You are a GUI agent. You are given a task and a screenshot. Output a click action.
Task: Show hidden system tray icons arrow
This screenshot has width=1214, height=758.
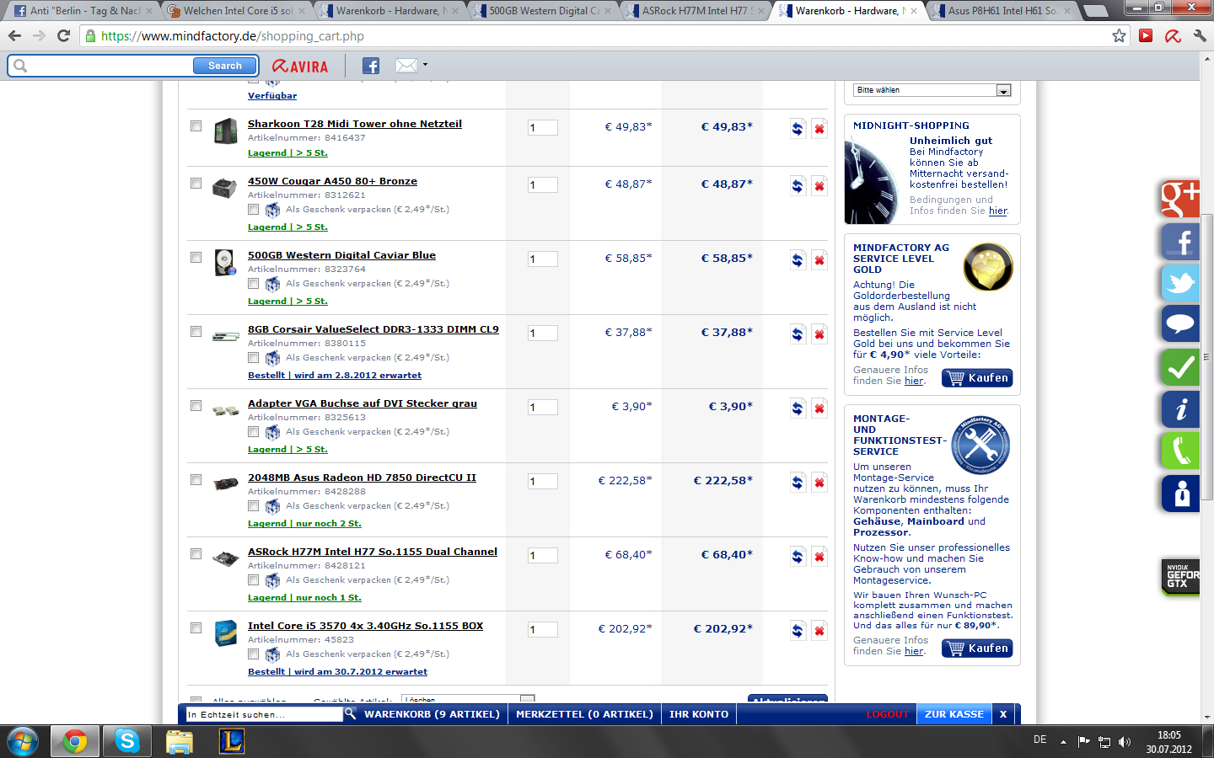click(1063, 742)
